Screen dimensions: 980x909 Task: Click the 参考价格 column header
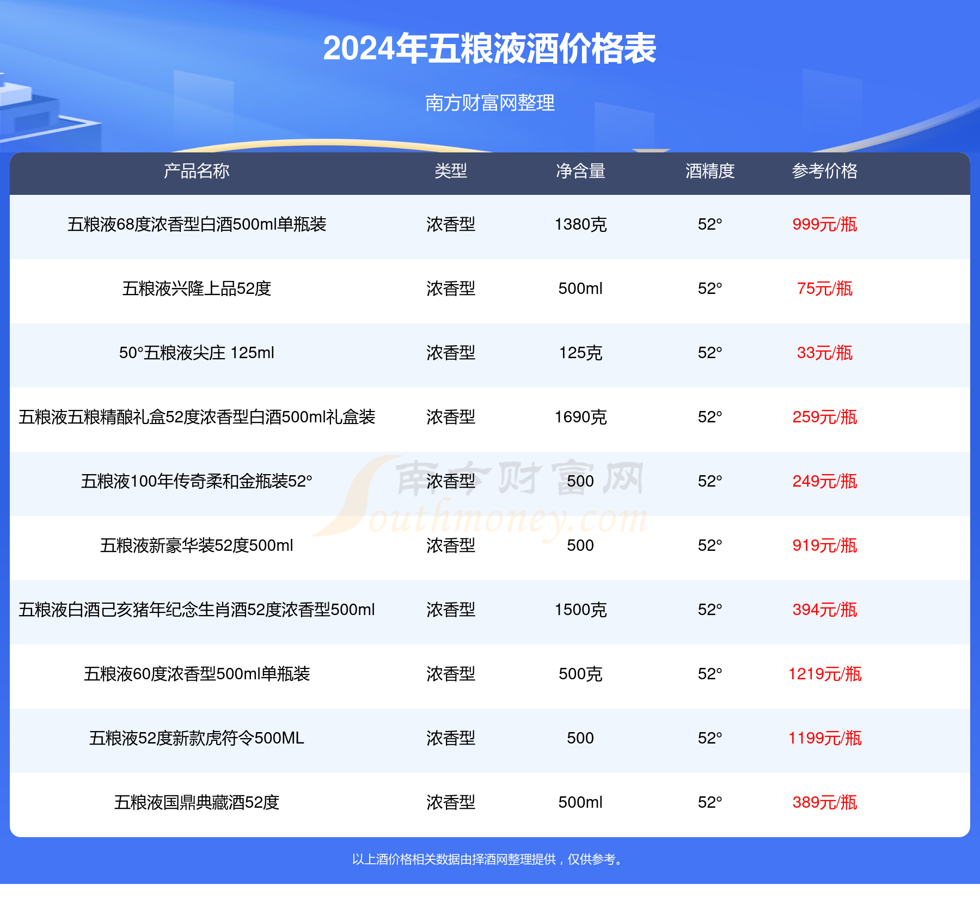pyautogui.click(x=825, y=171)
